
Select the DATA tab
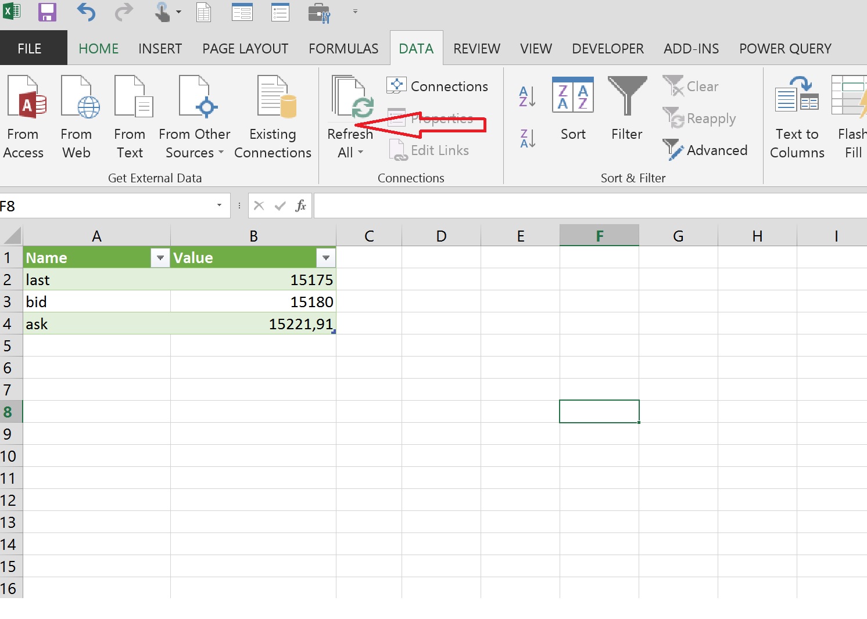416,49
